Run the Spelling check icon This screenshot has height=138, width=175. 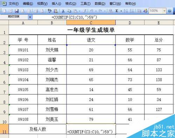(49, 11)
